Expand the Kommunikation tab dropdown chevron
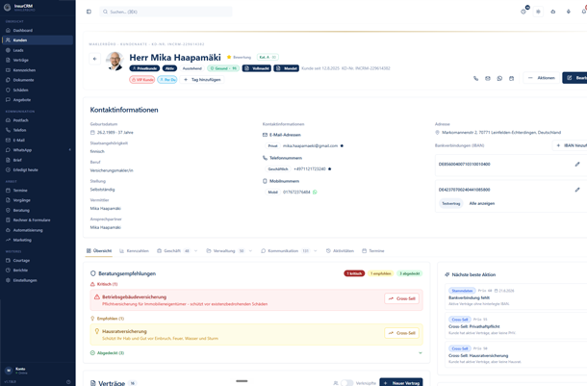This screenshot has height=386, width=587. click(x=316, y=251)
